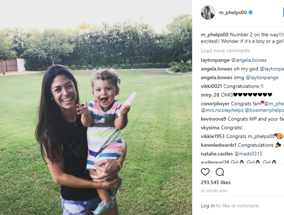View the 293,545 likes list
Image resolution: width=284 pixels, height=215 pixels.
216,182
